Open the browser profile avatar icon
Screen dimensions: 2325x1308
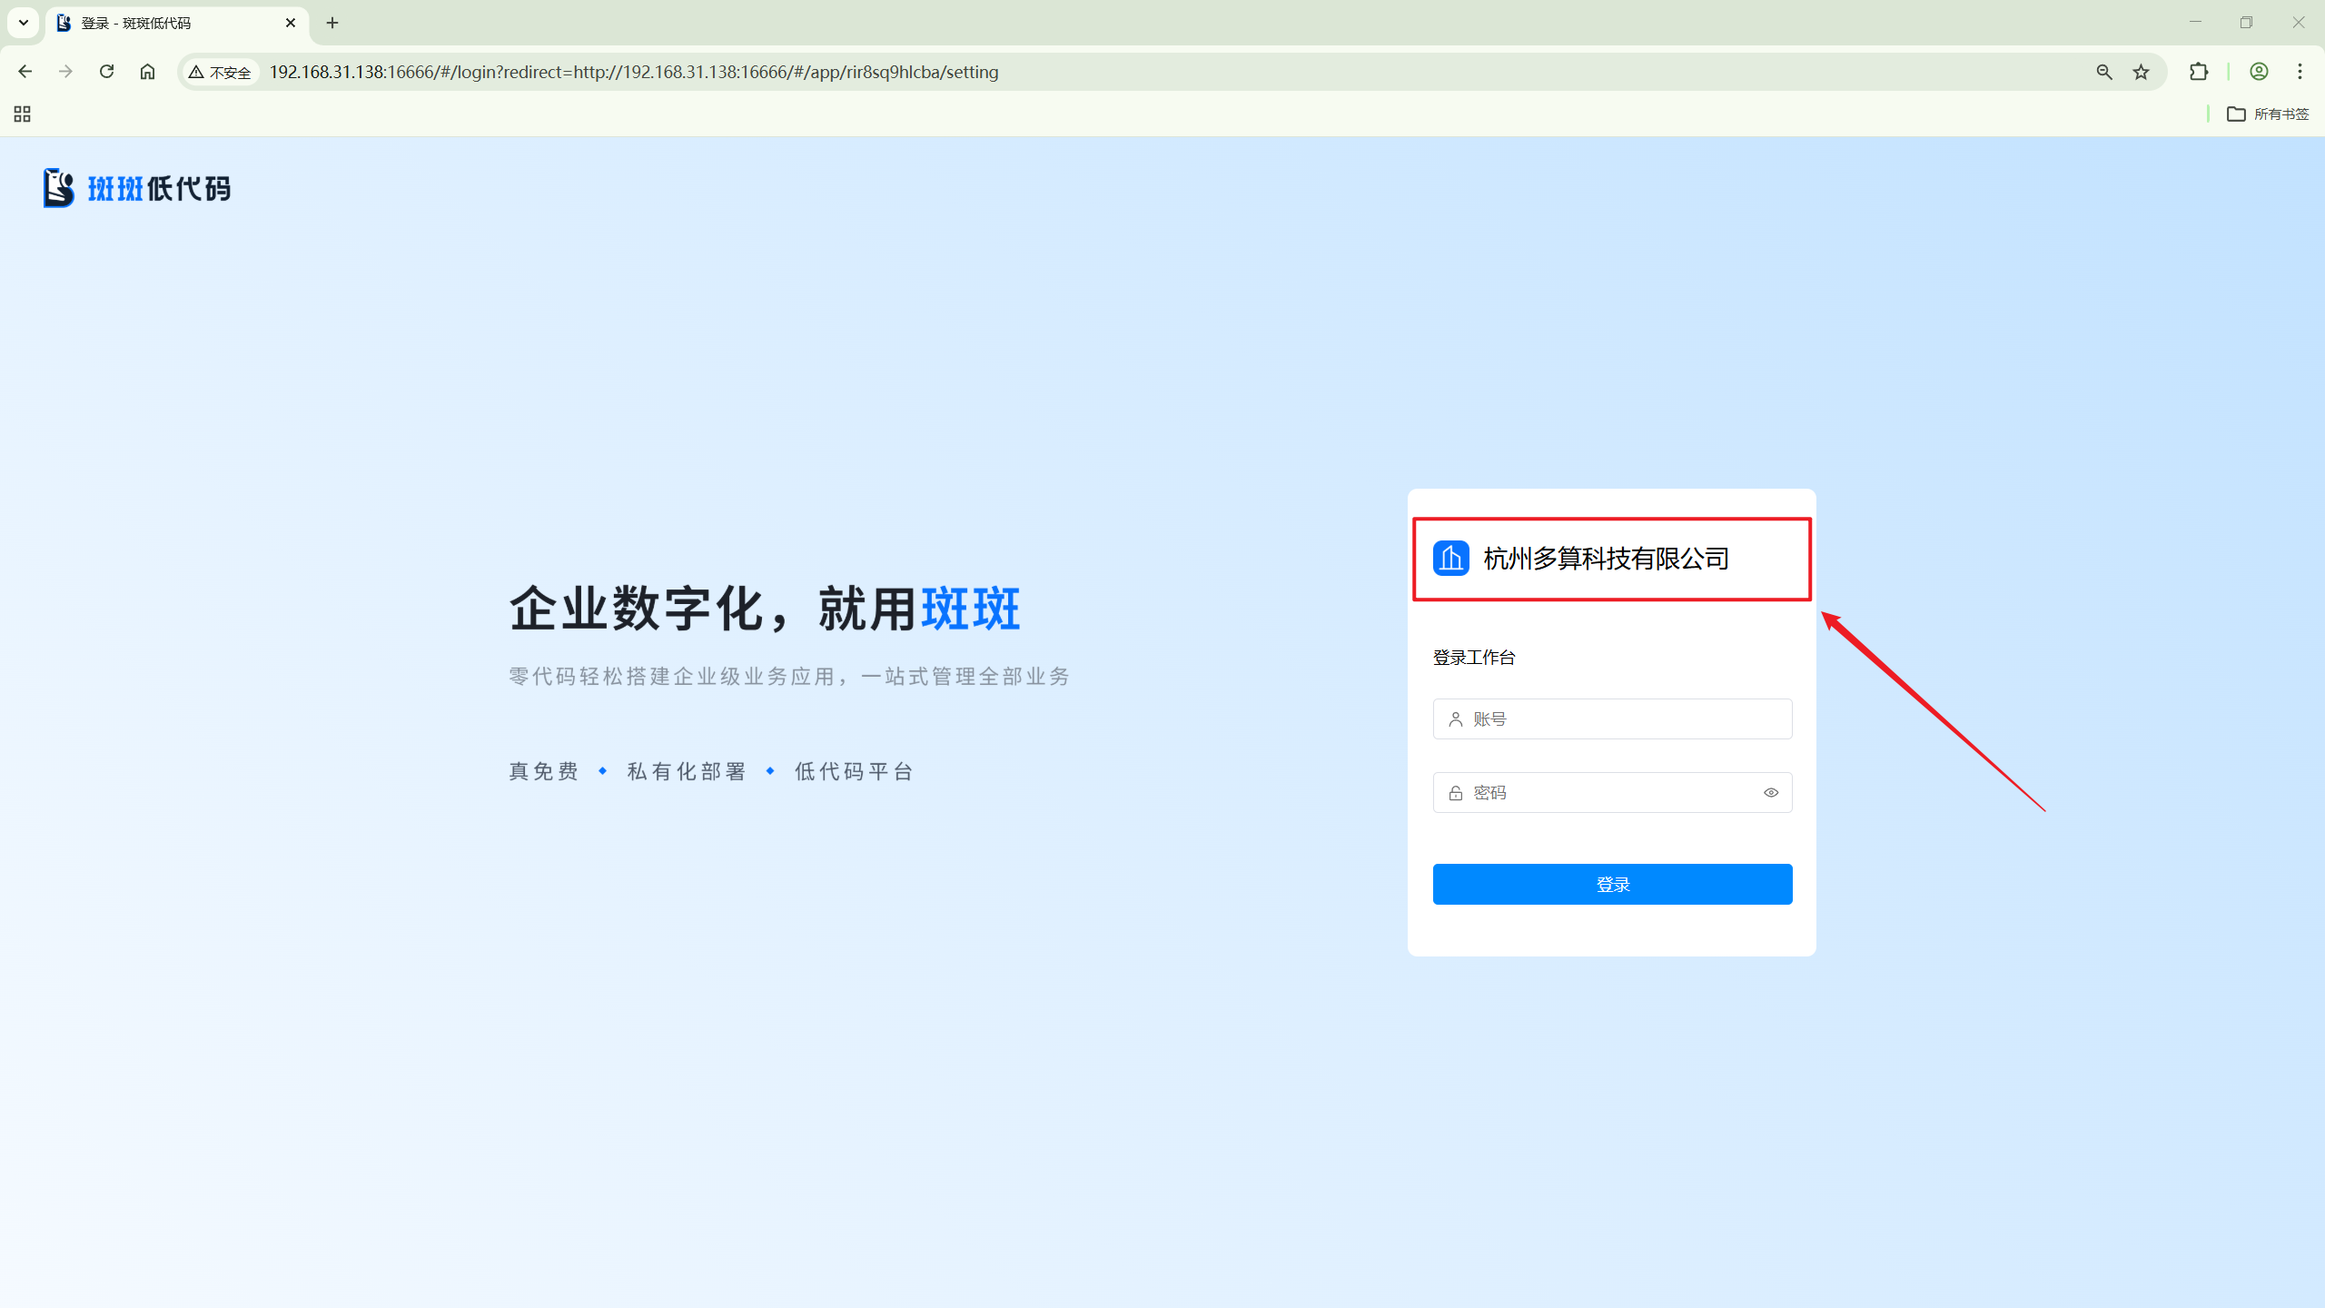pos(2259,72)
